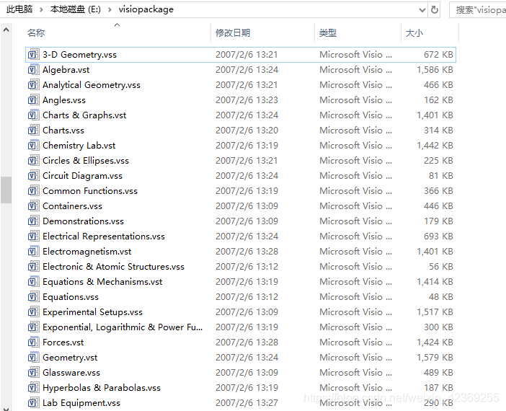The image size is (506, 411).
Task: Select the file name Algebra.vst
Action: (x=66, y=70)
